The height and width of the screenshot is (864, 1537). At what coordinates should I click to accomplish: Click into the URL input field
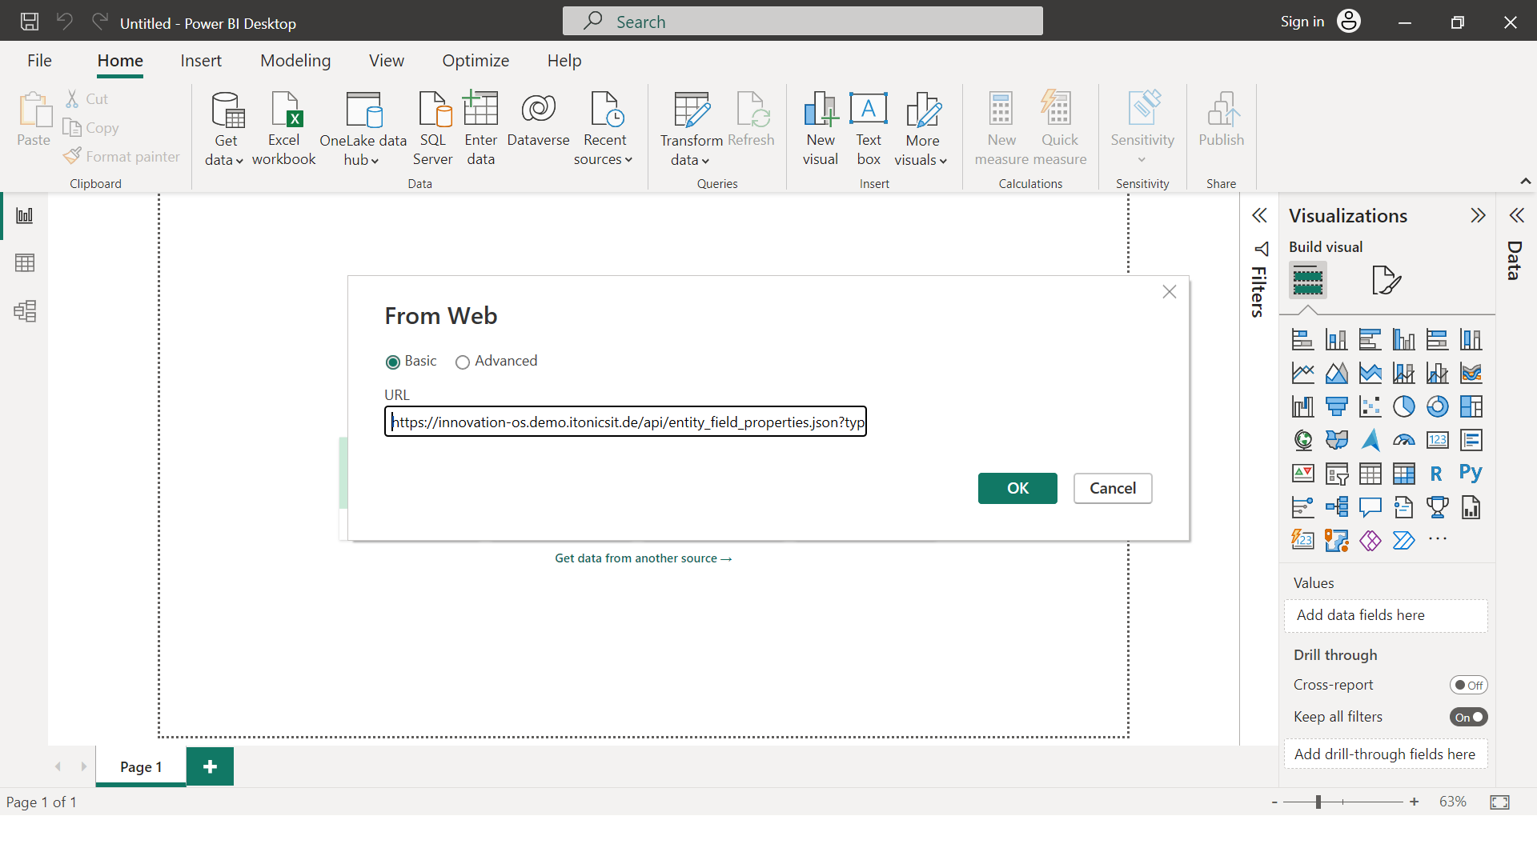(x=625, y=422)
